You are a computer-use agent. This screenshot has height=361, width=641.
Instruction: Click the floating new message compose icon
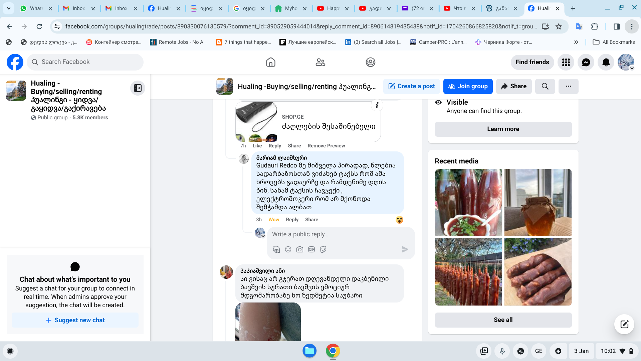coord(624,324)
